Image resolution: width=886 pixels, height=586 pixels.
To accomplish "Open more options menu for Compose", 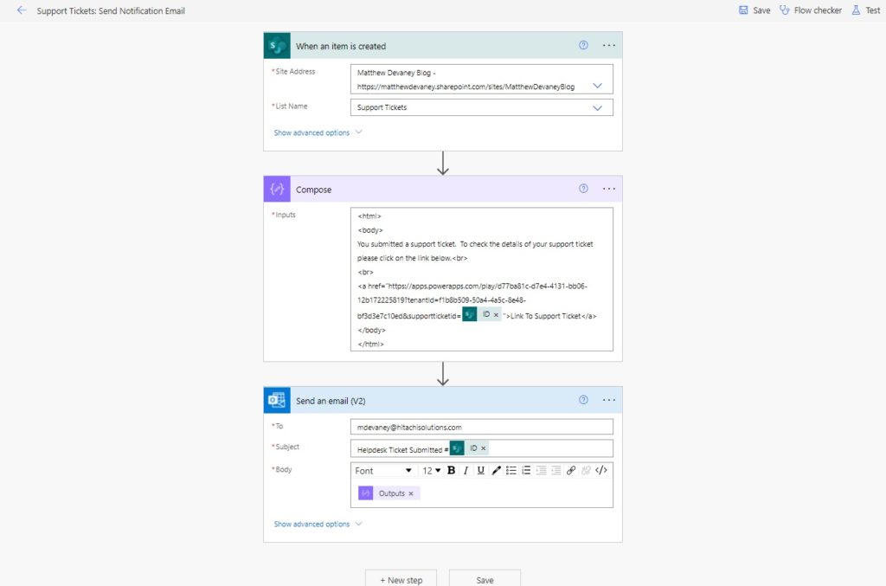I will [608, 189].
